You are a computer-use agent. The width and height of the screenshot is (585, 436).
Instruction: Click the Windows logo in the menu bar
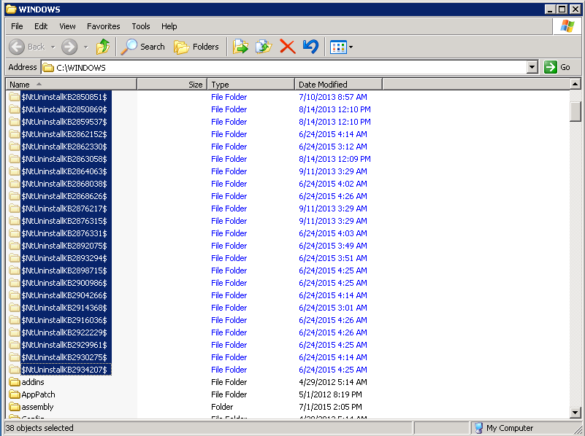point(566,26)
